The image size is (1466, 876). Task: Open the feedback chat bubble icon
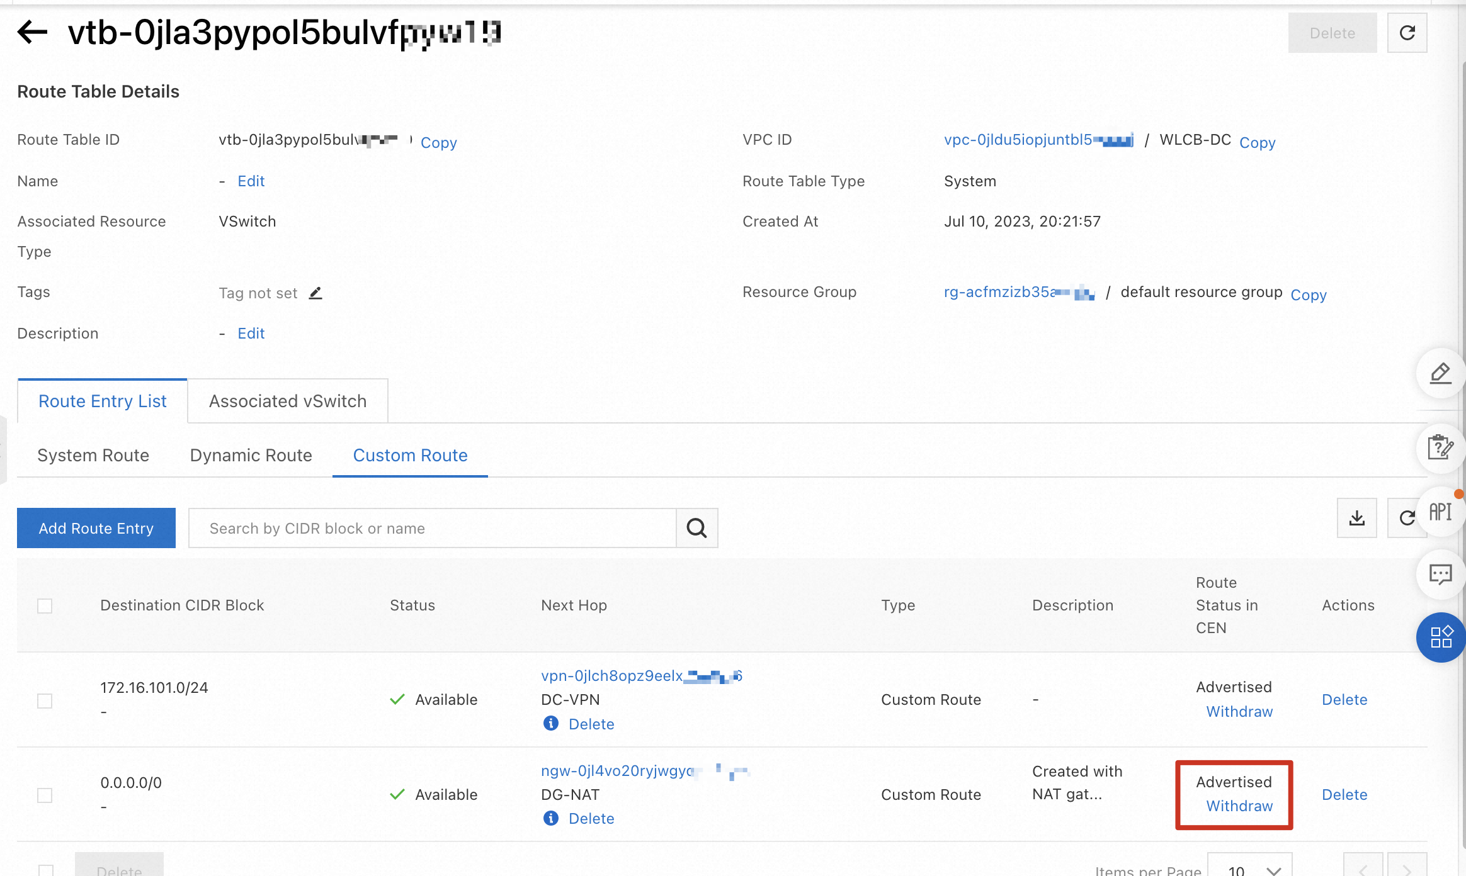(x=1440, y=574)
